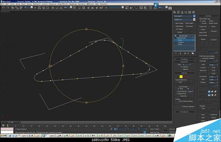Open the Modifiers menu
The width and height of the screenshot is (221, 142).
pos(37,4)
